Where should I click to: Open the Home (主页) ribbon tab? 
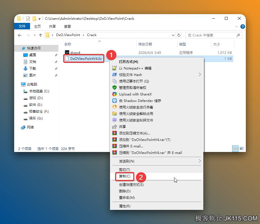tap(37, 27)
